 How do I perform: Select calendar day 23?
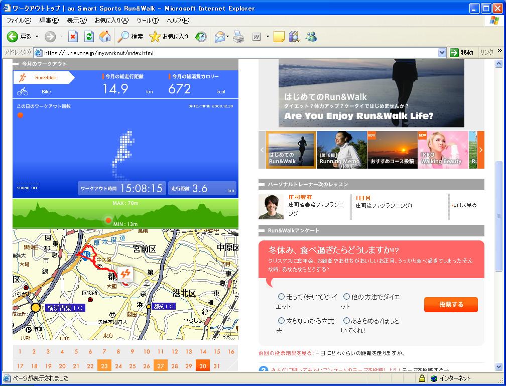tap(104, 366)
